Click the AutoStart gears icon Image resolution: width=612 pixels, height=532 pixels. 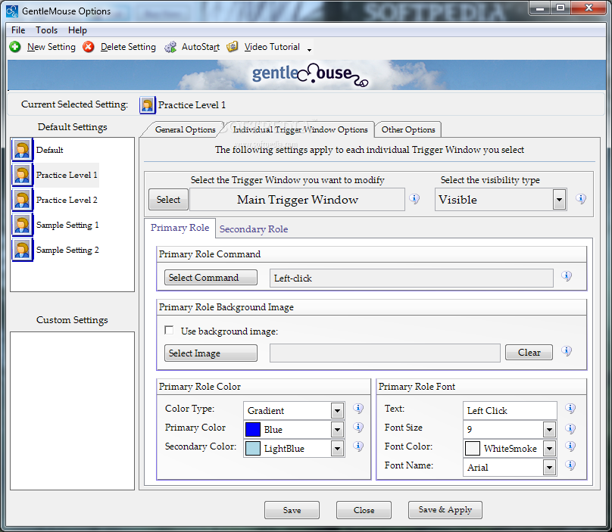click(170, 47)
